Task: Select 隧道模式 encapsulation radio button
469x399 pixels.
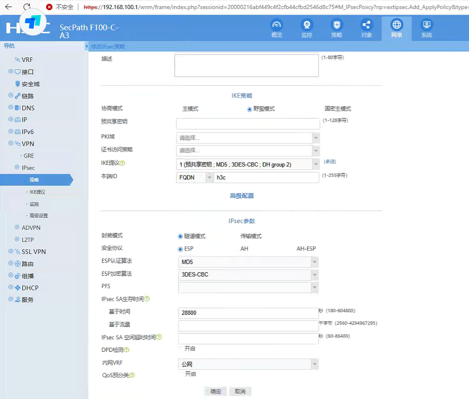Action: 180,236
